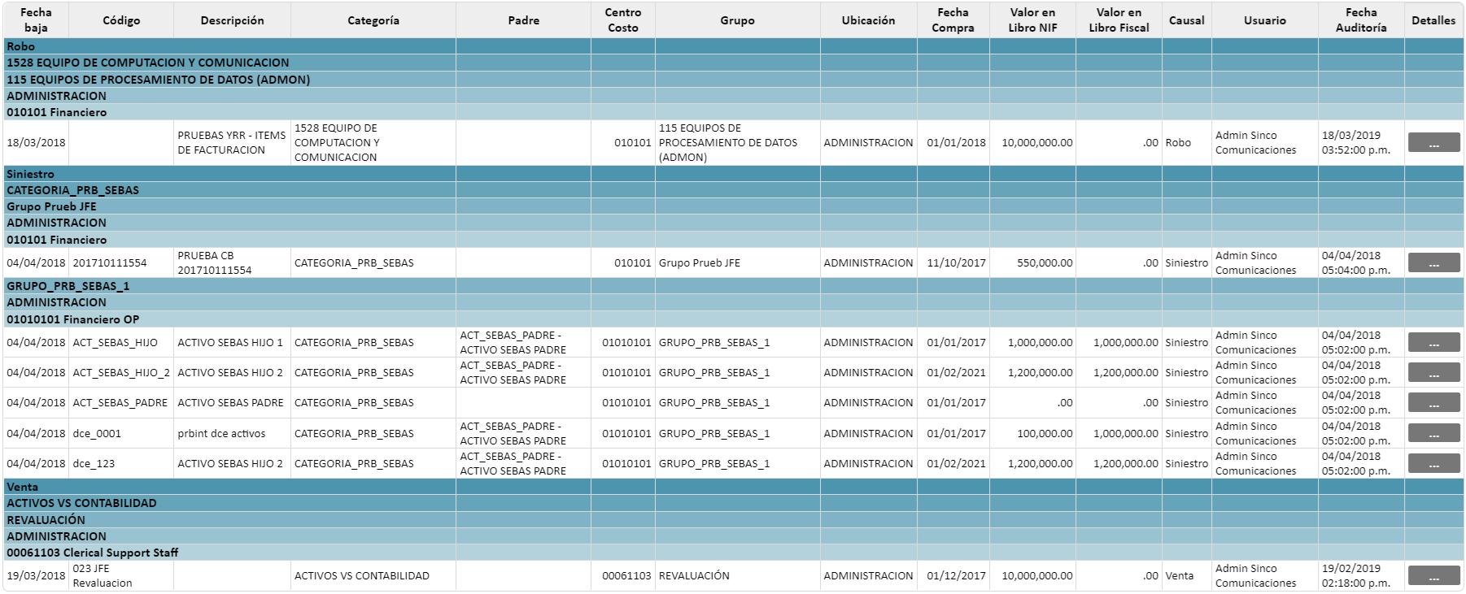The image size is (1466, 594).
Task: Select the Grupo Prueb JFE group row
Action: [x=733, y=206]
